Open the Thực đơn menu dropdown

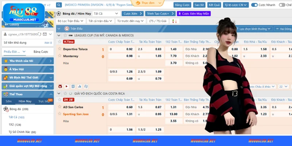coord(148,3)
